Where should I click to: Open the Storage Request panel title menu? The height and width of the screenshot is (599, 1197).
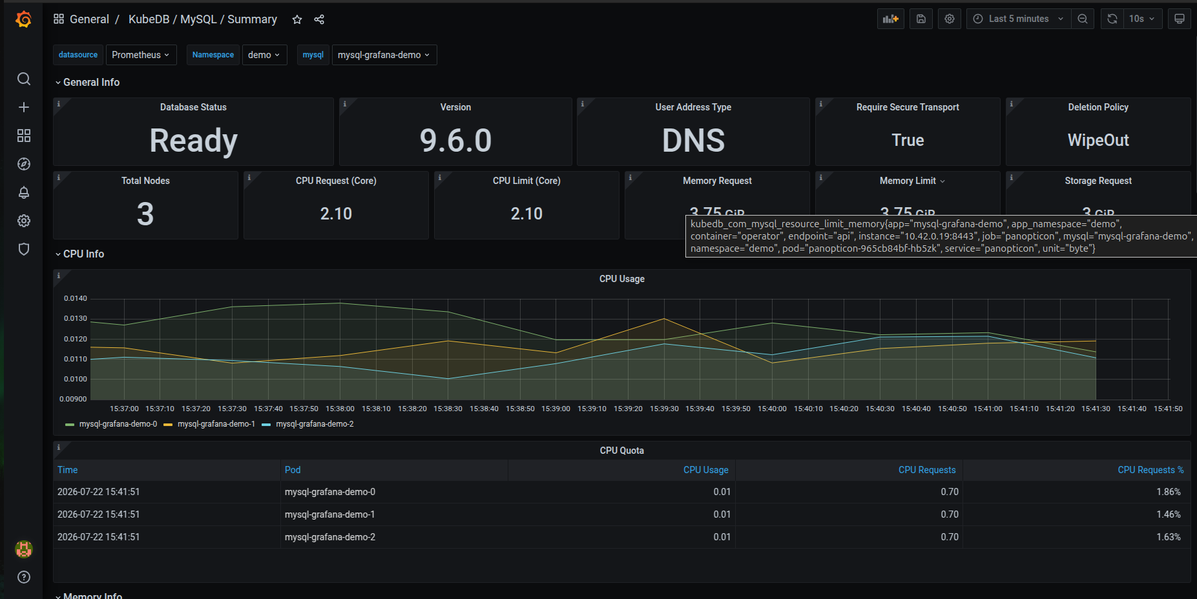tap(1098, 181)
